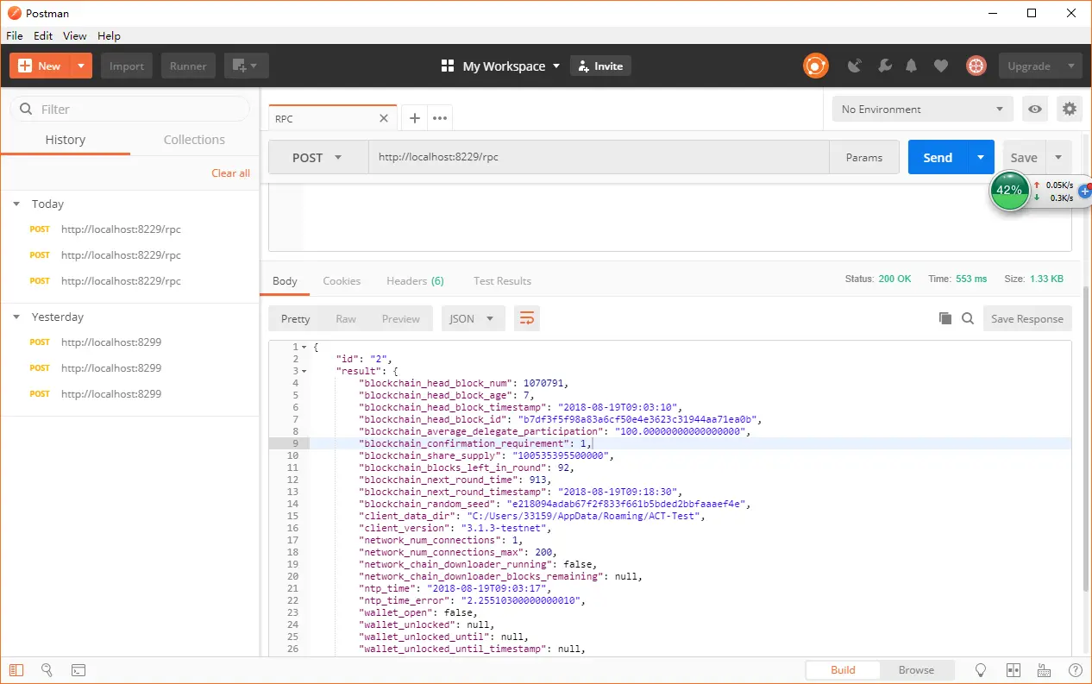This screenshot has width=1092, height=684.
Task: Select the Pretty view
Action: [295, 318]
